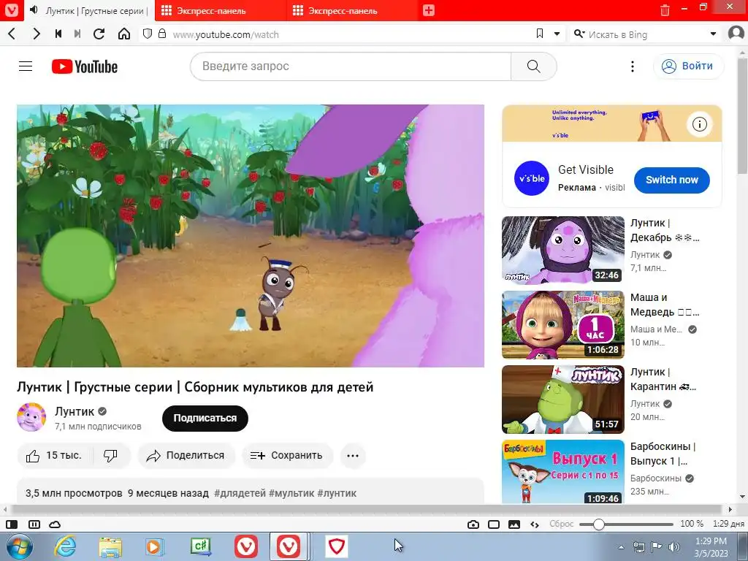Image resolution: width=748 pixels, height=561 pixels.
Task: Like the video with 15 тыс.
Action: coord(55,456)
